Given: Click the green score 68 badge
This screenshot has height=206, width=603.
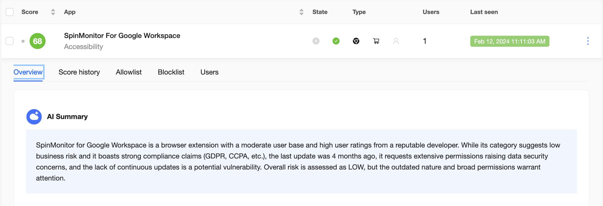Looking at the screenshot, I should point(38,41).
